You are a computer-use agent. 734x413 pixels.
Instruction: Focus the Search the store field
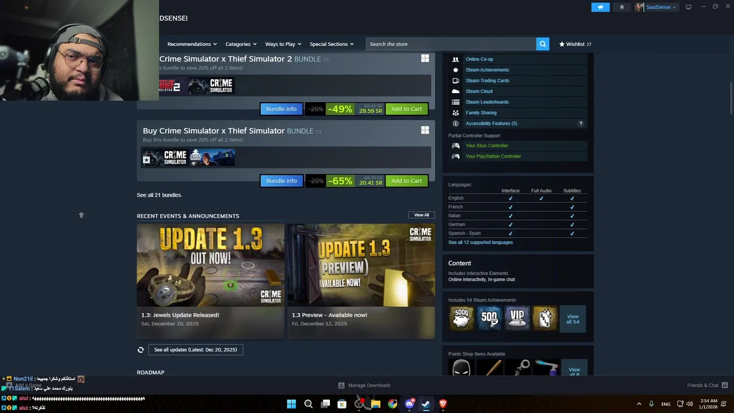(x=451, y=44)
